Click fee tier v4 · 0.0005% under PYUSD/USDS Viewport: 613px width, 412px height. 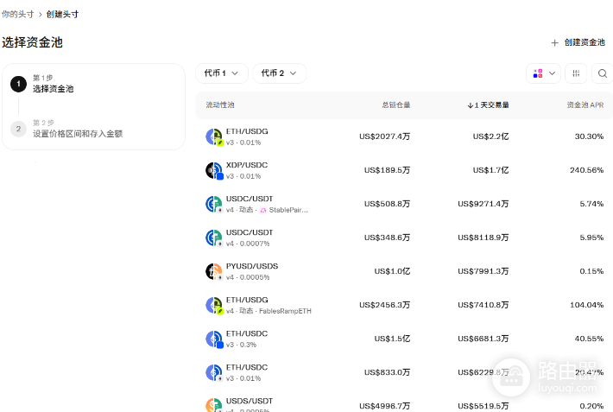(248, 277)
